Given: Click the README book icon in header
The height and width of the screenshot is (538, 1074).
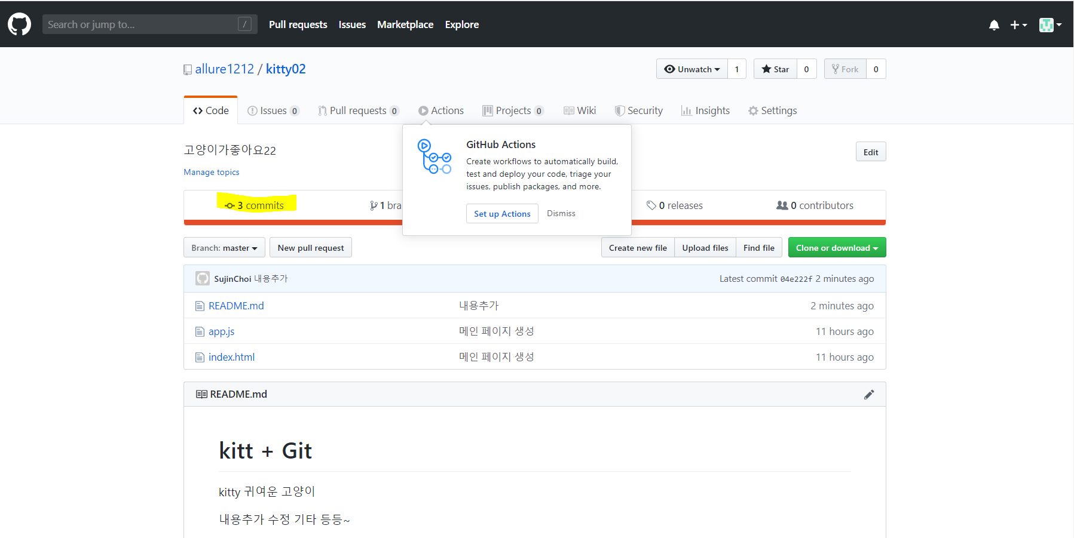Looking at the screenshot, I should 201,394.
